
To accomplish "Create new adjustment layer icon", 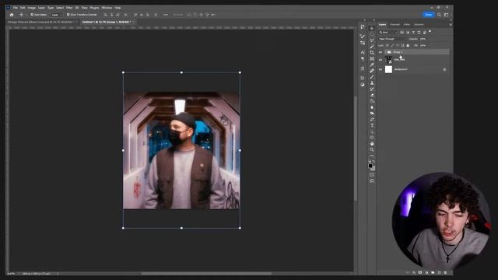I will pyautogui.click(x=426, y=272).
